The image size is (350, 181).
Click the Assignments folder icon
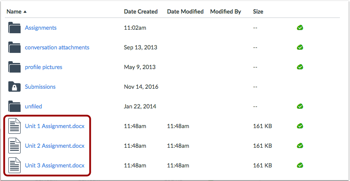tap(14, 28)
